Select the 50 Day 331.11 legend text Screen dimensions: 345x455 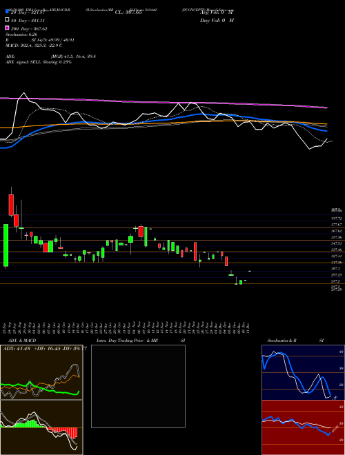tap(28, 20)
